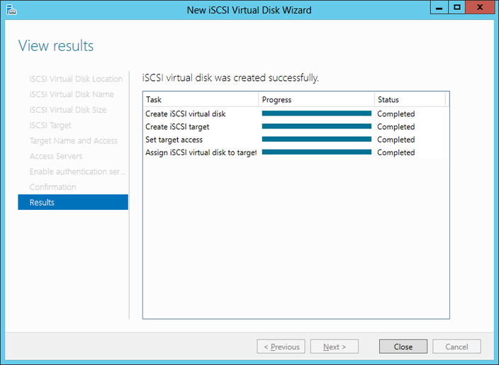Click progress bar for Create iSCSI virtual disk
Screen dimensions: 499x365
pyautogui.click(x=316, y=113)
